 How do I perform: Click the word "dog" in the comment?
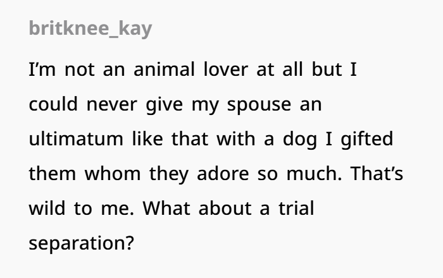coord(300,139)
